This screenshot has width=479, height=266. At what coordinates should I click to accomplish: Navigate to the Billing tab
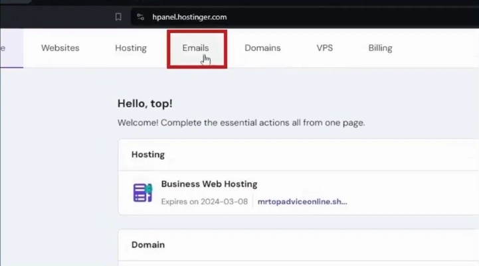click(380, 48)
